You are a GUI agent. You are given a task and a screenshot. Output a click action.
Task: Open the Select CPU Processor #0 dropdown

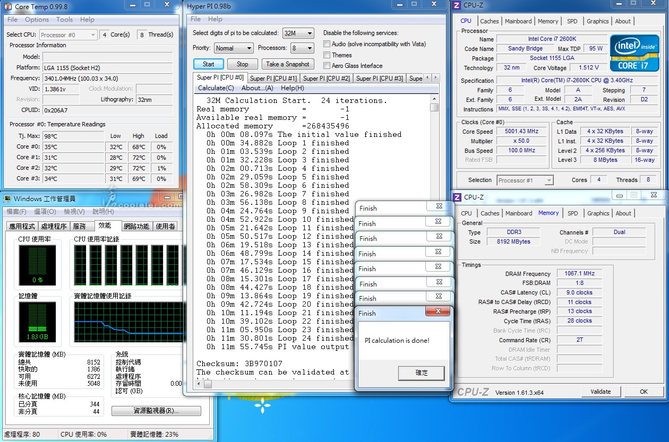click(68, 35)
